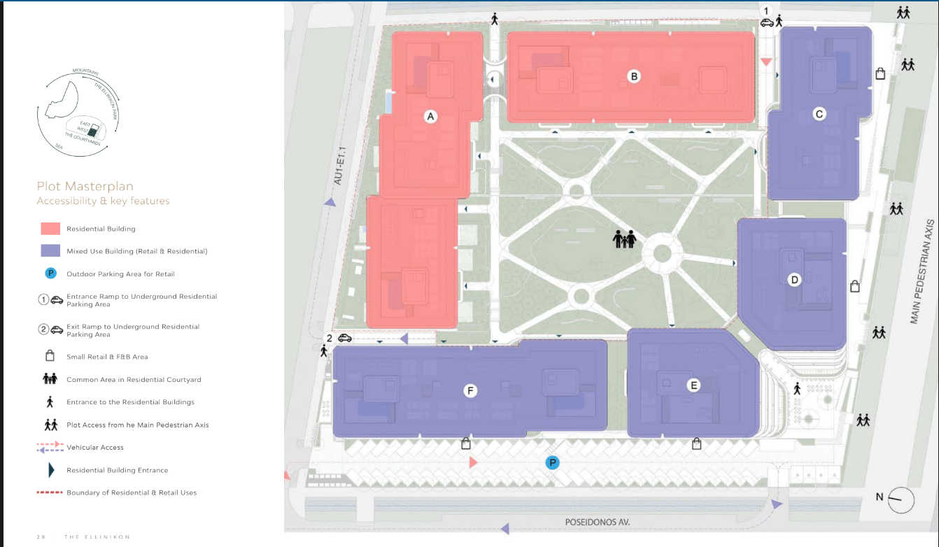Click the car icon at map entrance ramp 1
Viewport: 939px width, 547px height.
767,22
